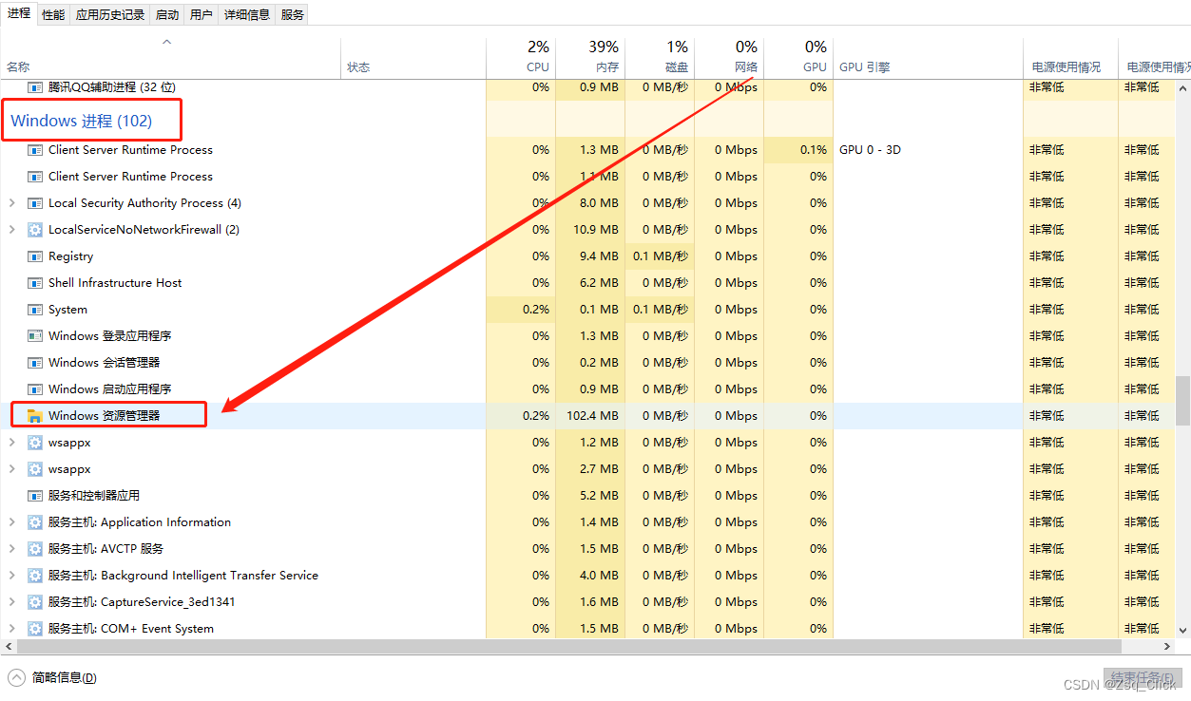Click the 结束任务 button
The height and width of the screenshot is (701, 1191).
[x=1141, y=678]
